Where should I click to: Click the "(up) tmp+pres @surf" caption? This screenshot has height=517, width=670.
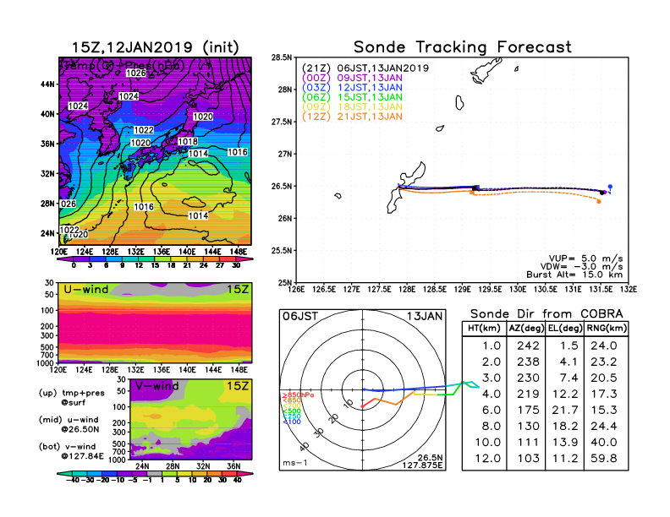(x=71, y=398)
